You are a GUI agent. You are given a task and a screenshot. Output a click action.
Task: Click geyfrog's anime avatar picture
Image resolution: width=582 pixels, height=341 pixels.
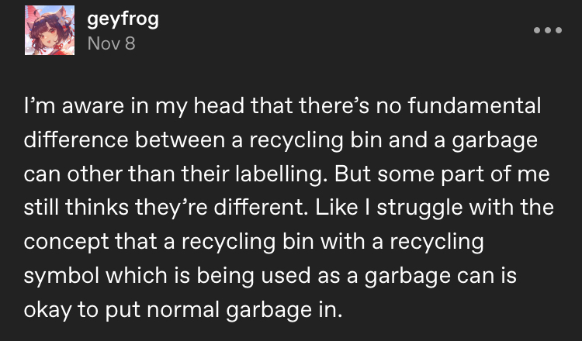click(50, 30)
